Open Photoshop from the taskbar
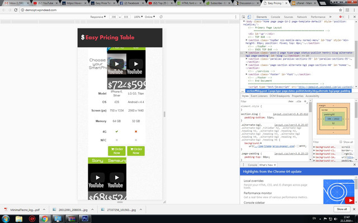 84,219
